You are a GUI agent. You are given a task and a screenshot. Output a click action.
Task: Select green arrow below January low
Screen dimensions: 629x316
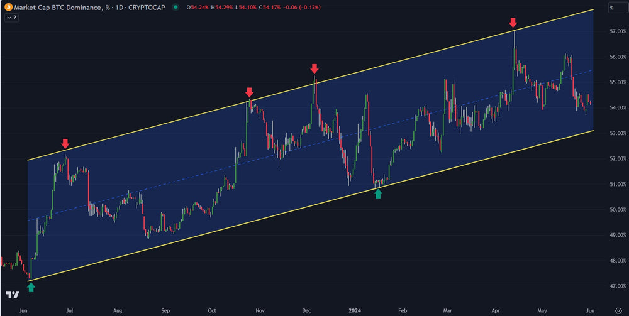[377, 195]
